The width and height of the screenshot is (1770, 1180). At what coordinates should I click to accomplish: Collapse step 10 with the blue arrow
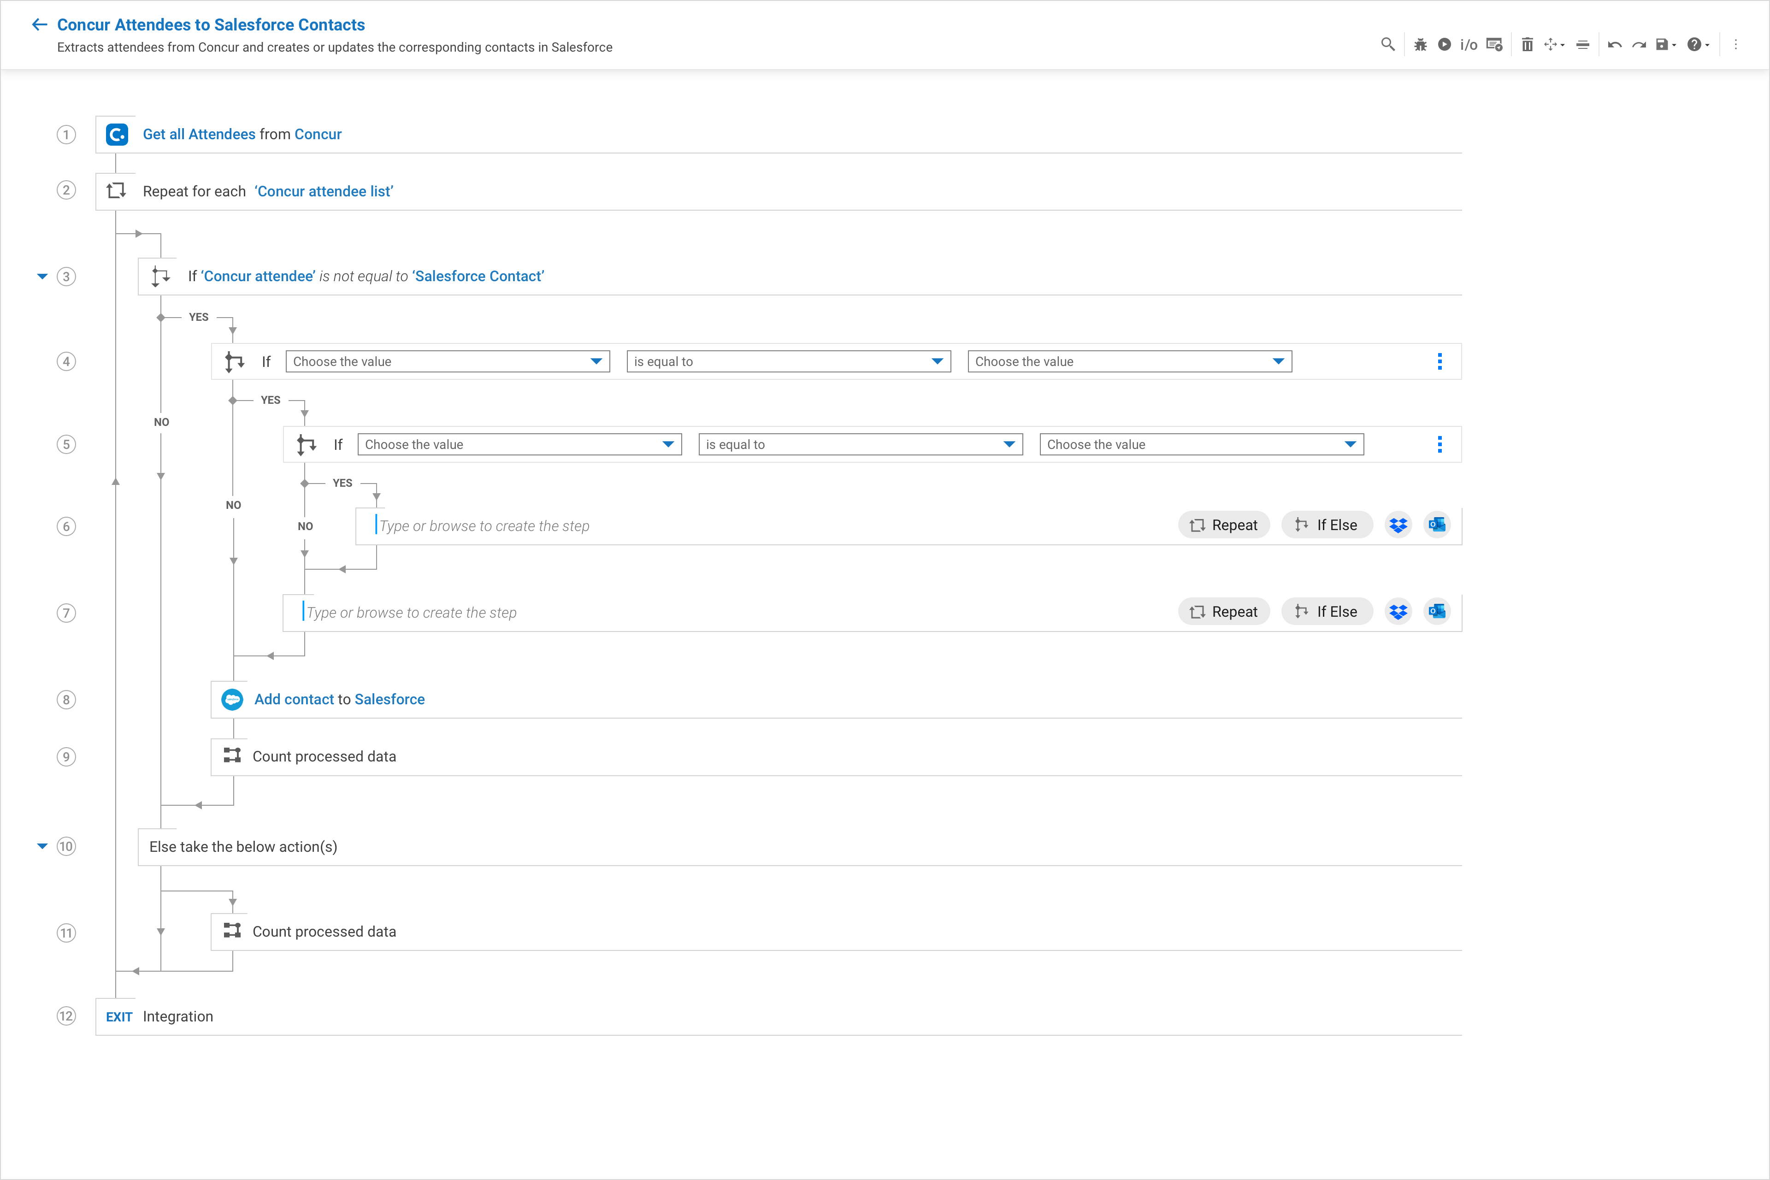point(42,846)
